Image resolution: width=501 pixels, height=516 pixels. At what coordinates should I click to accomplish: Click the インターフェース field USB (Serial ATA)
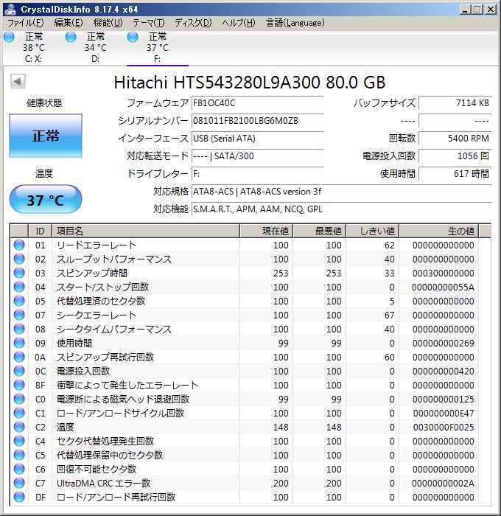(258, 139)
